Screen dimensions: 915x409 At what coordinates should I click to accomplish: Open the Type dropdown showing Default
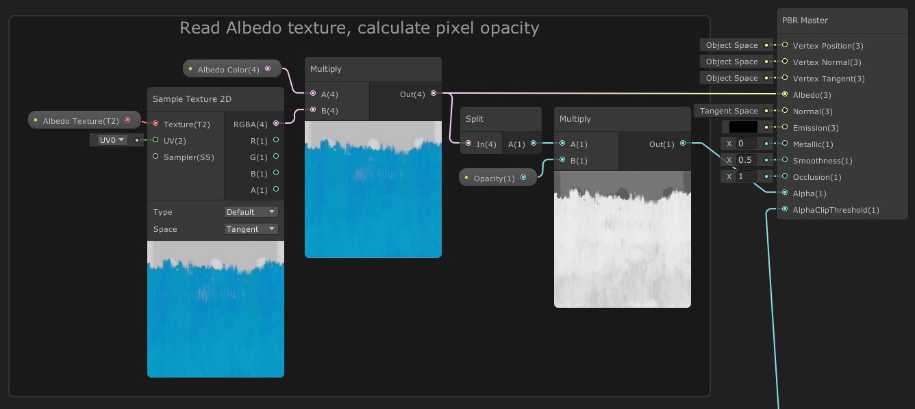coord(251,212)
